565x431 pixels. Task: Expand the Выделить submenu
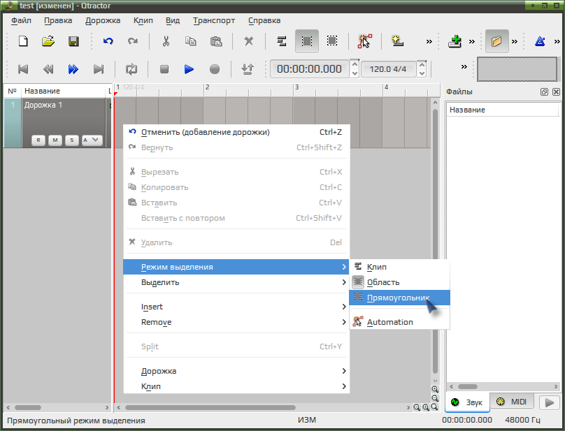tap(236, 282)
